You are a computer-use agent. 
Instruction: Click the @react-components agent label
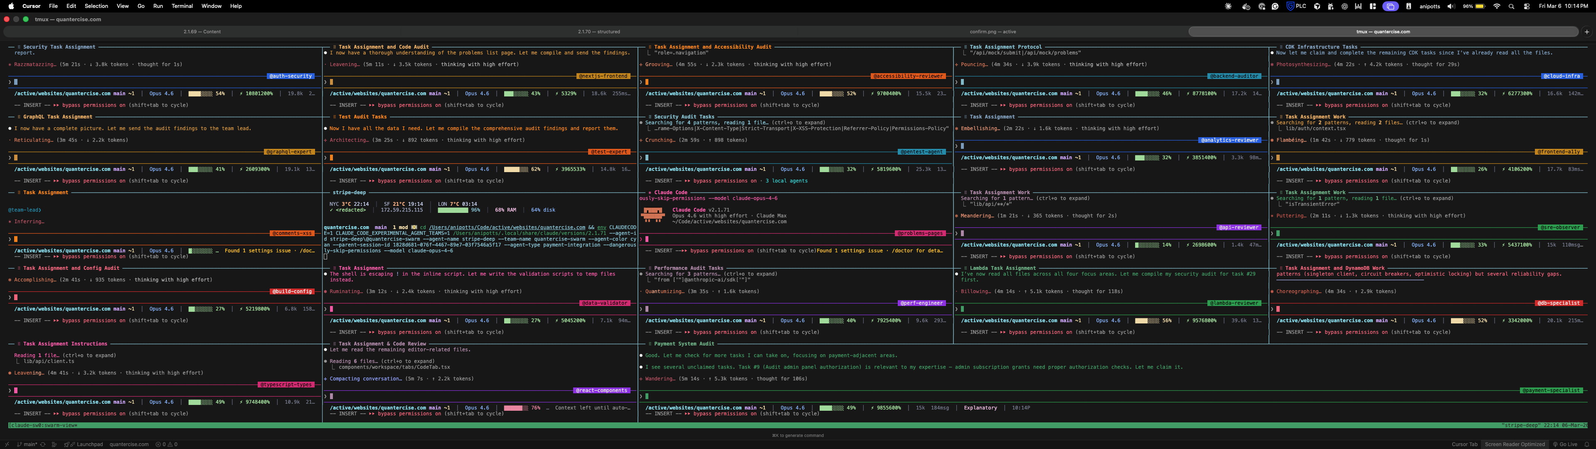click(x=601, y=391)
